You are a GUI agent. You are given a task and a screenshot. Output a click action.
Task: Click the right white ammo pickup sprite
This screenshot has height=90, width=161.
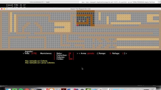click(84, 21)
